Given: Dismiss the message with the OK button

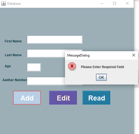Looking at the screenshot, I should [101, 77].
